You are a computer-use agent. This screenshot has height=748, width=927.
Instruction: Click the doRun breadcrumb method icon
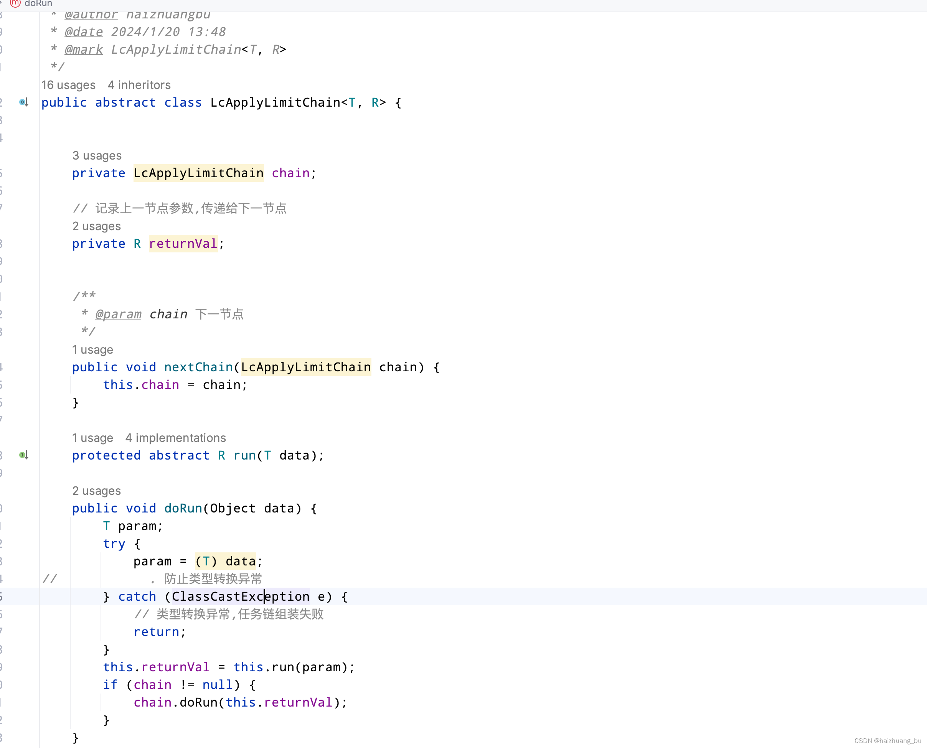pyautogui.click(x=15, y=3)
